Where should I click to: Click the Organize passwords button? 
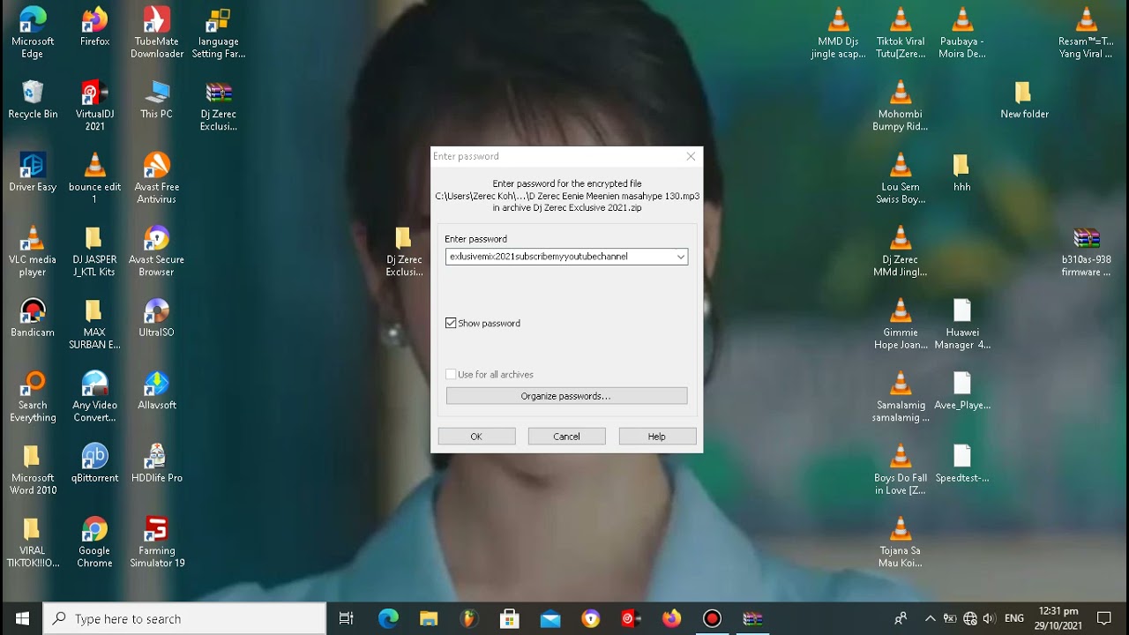pyautogui.click(x=566, y=396)
